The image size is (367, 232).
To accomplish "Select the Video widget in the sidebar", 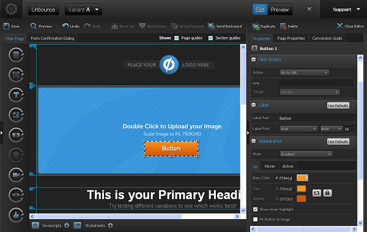I will pos(16,175).
